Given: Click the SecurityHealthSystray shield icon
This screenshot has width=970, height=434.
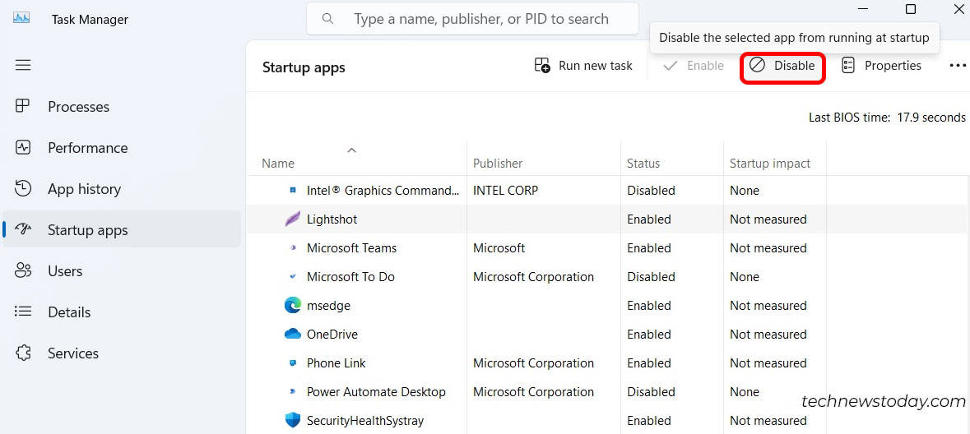Looking at the screenshot, I should 293,420.
